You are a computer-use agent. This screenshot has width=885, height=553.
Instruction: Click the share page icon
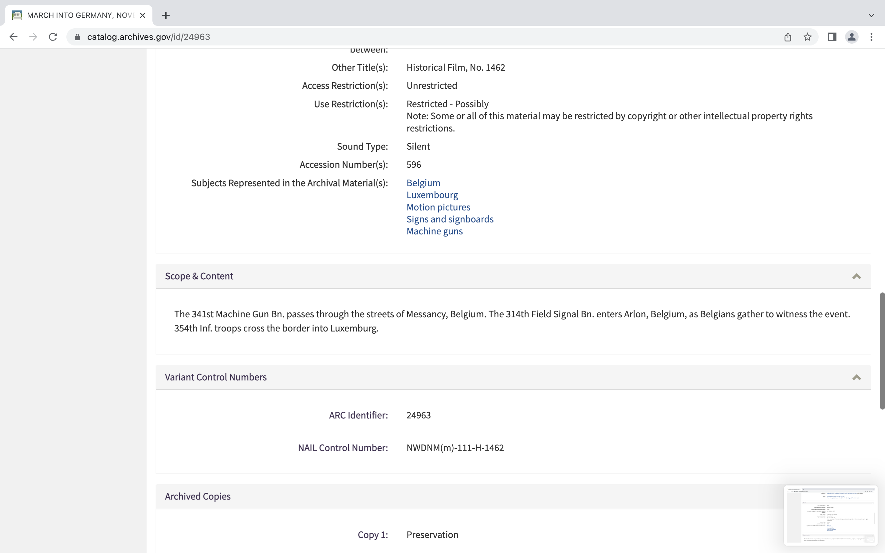tap(788, 37)
